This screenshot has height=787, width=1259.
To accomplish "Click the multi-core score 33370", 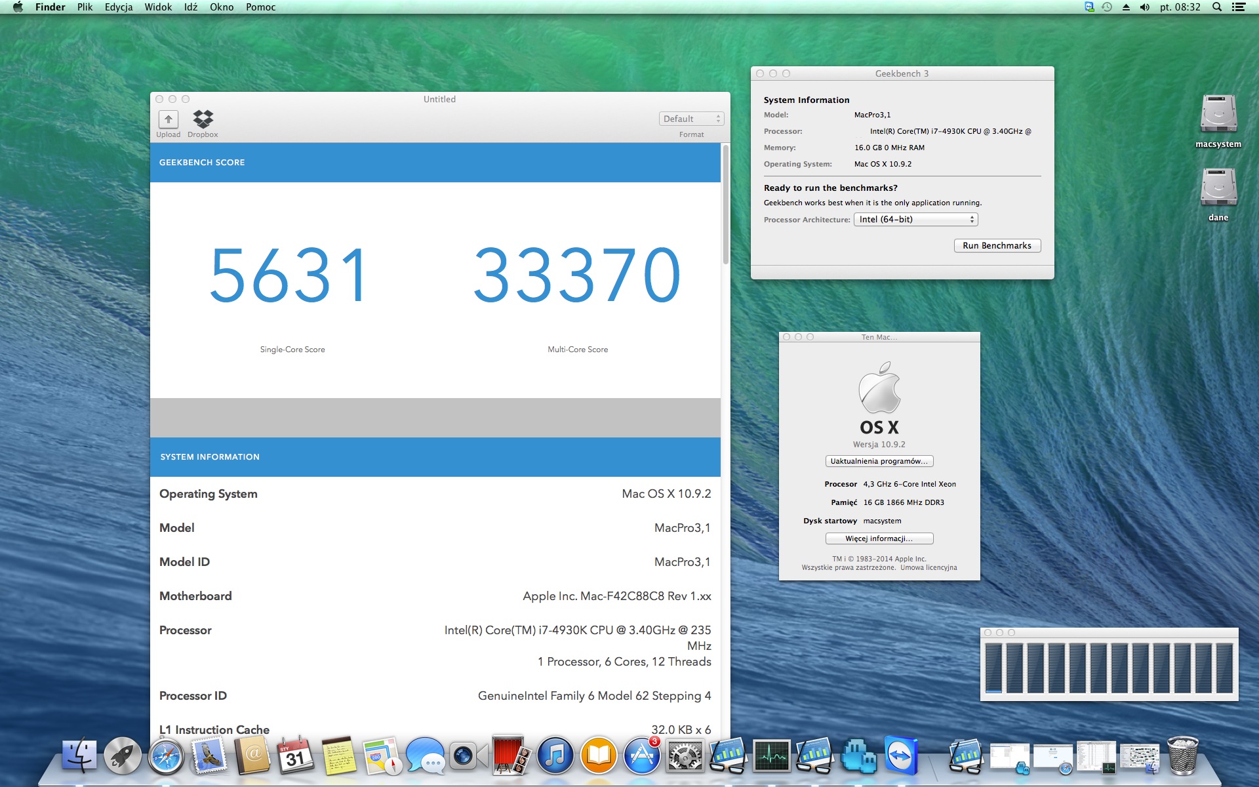I will click(577, 275).
